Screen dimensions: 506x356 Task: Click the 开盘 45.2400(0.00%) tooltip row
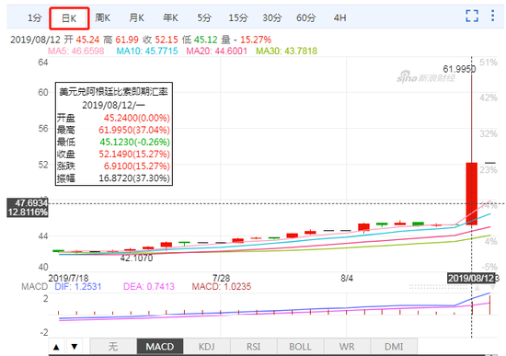pos(113,118)
